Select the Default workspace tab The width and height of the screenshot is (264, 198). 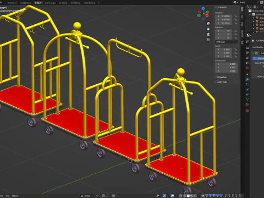pos(38,3)
